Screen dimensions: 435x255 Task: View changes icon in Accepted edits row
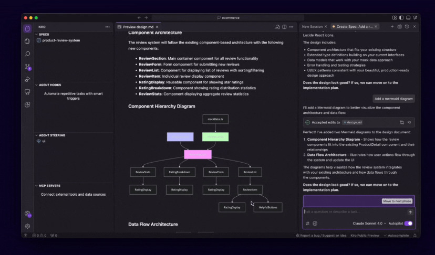pos(402,122)
